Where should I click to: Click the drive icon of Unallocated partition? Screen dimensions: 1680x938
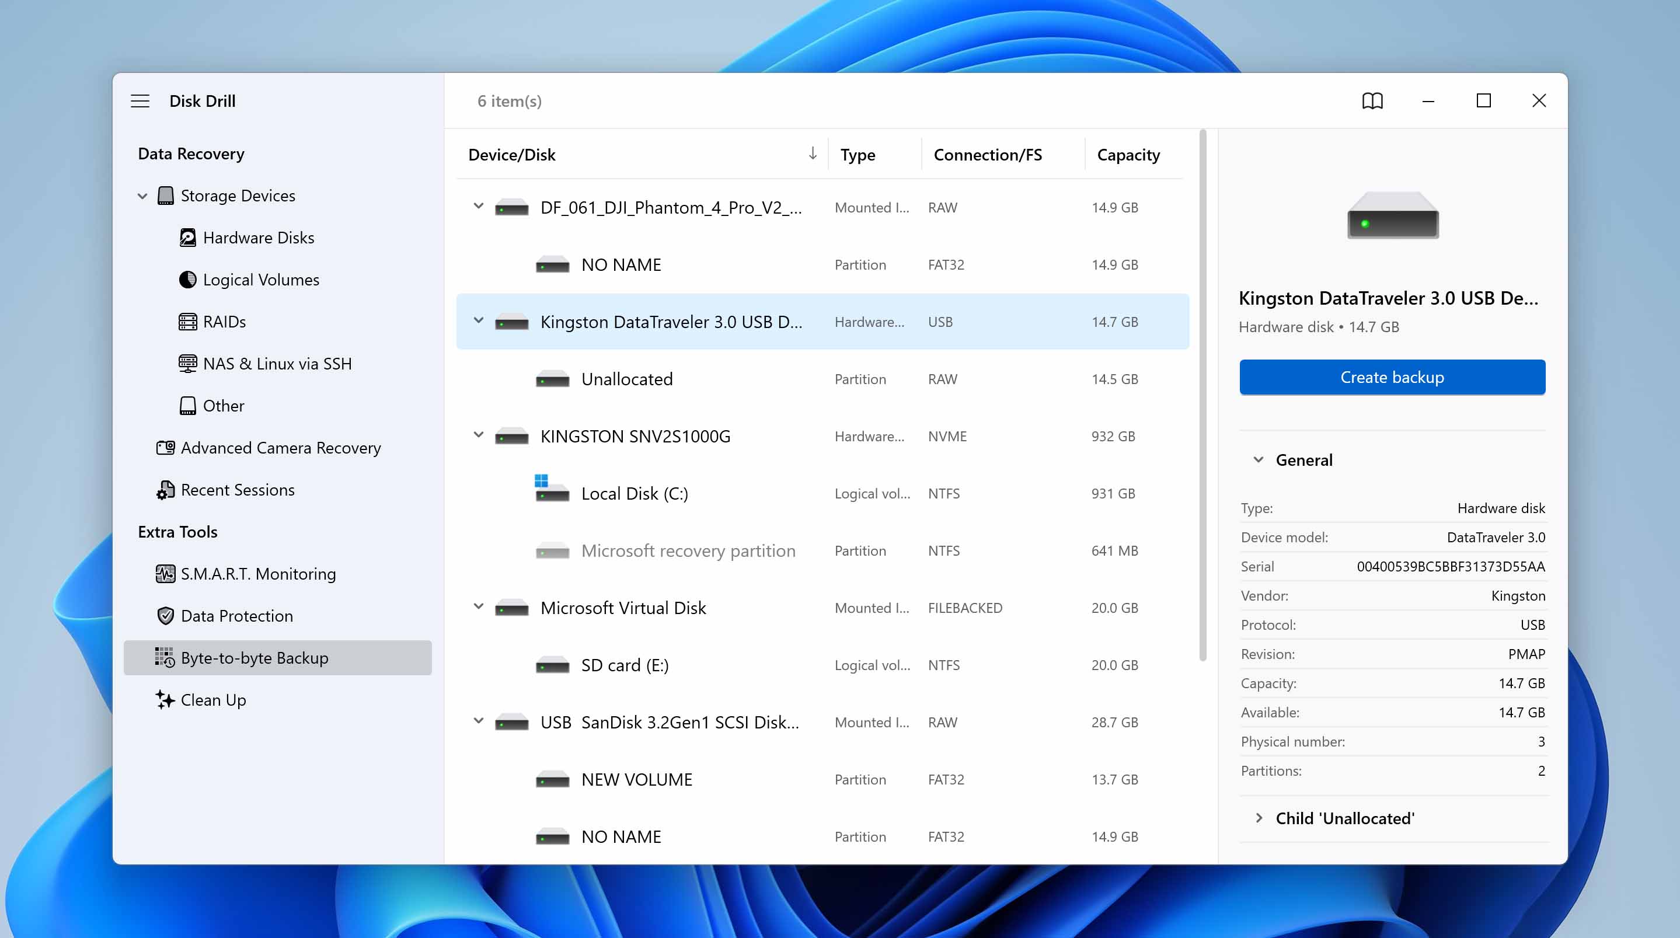coord(552,379)
